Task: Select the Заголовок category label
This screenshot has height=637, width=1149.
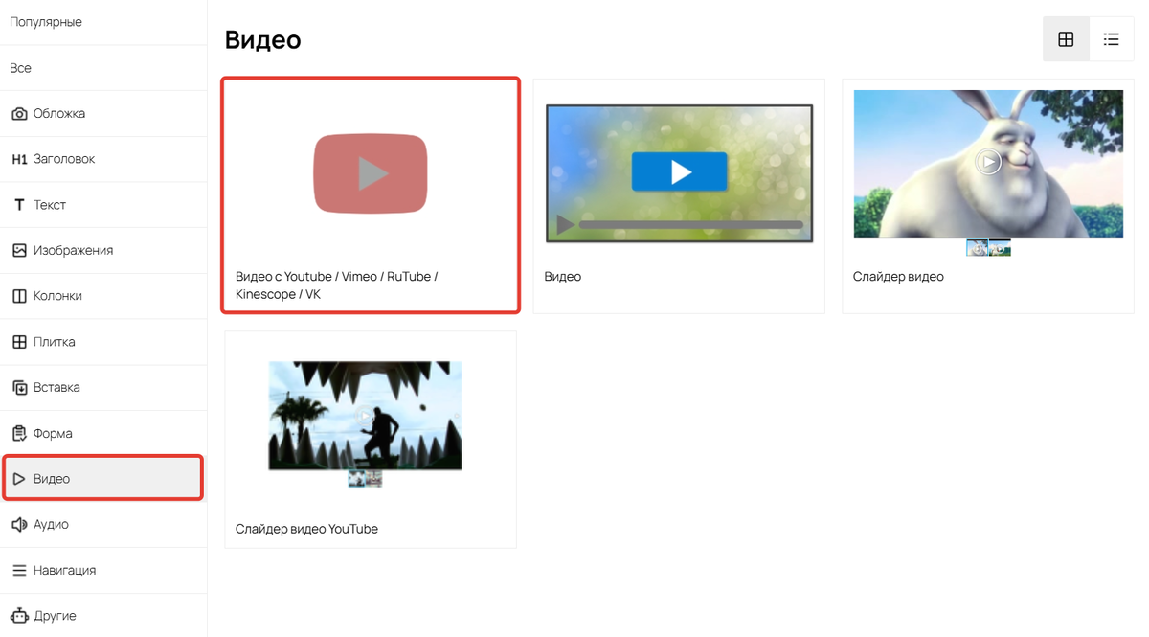Action: click(64, 159)
